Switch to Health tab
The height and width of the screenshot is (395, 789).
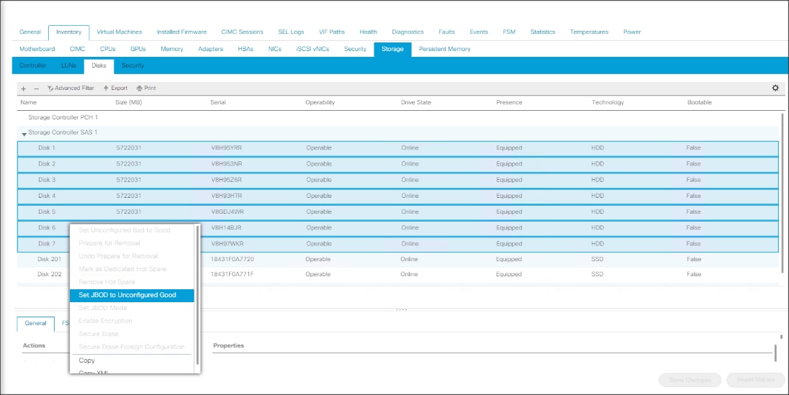click(x=368, y=32)
